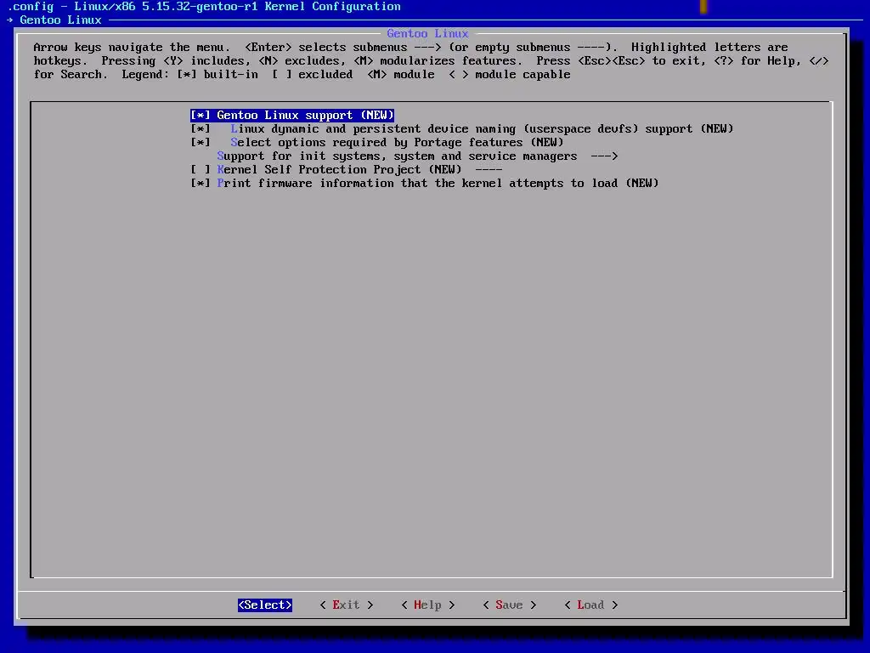Click the Linux dynamic and persistent device naming label
This screenshot has width=870, height=653.
click(482, 129)
